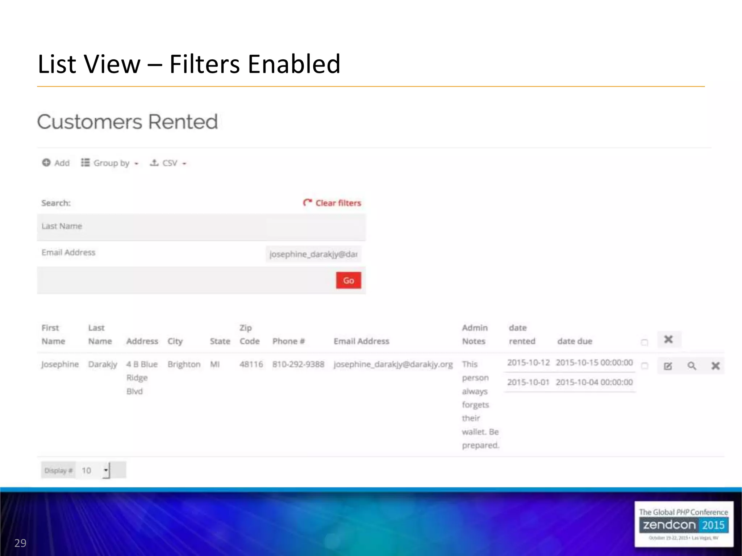This screenshot has width=742, height=556.
Task: Click the delete X icon in table header
Action: tap(668, 340)
